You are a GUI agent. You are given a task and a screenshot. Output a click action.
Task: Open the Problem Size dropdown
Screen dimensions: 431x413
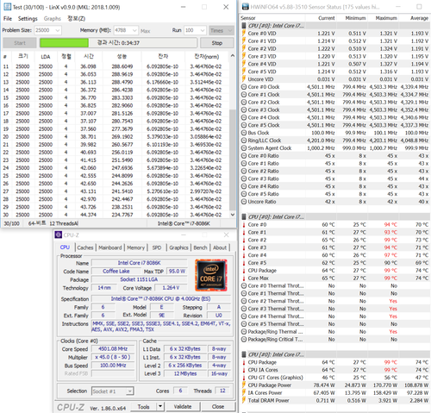(58, 30)
